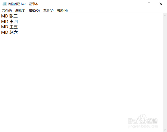167x132 pixels.
Task: Place cursor on line 'MD 王五'
Action: coord(9,27)
